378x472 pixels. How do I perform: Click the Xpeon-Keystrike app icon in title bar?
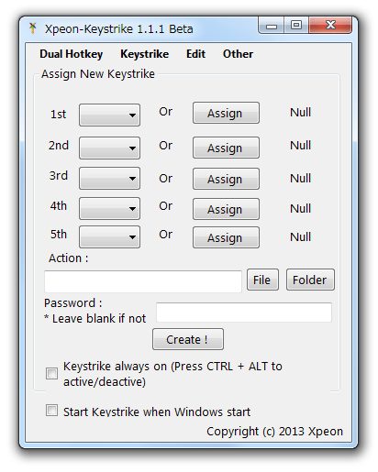pyautogui.click(x=33, y=28)
